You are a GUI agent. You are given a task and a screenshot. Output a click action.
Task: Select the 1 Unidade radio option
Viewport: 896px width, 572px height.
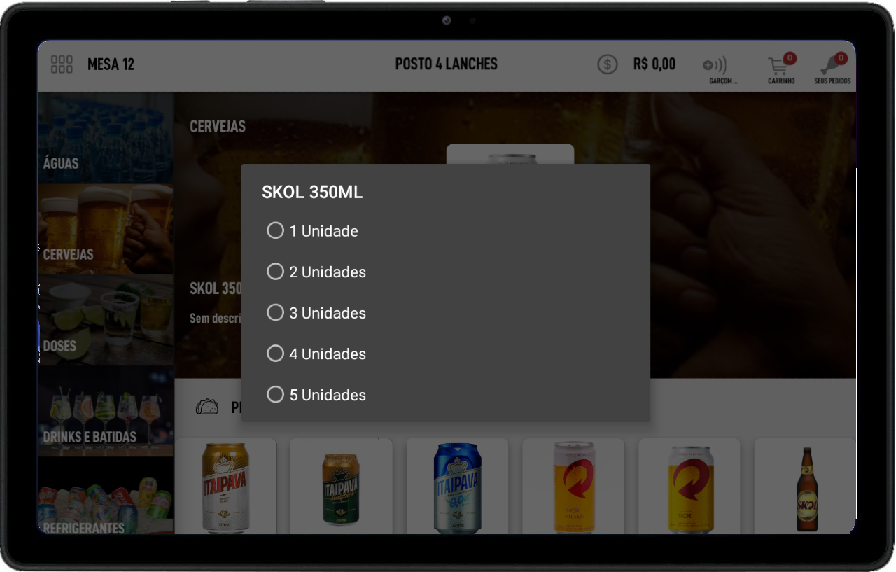point(312,230)
